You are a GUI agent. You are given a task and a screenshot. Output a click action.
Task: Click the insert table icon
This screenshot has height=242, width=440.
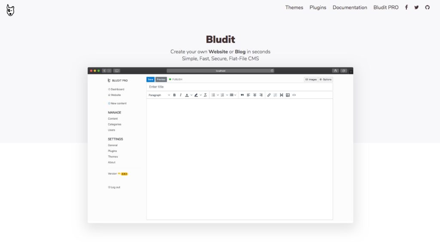click(232, 95)
